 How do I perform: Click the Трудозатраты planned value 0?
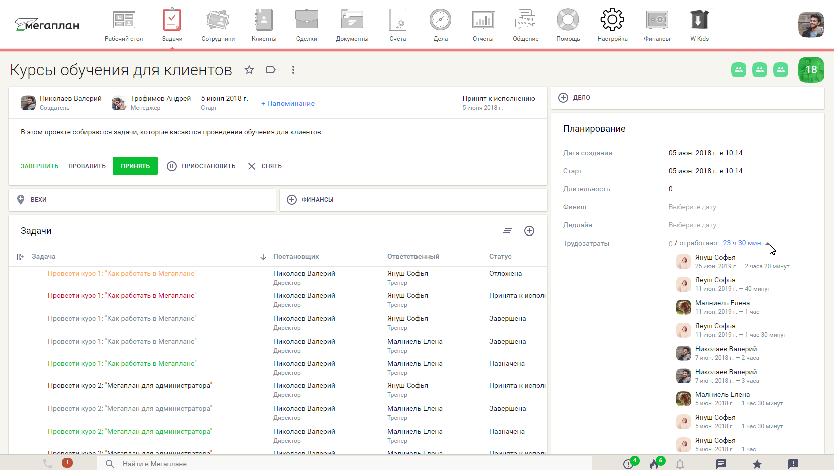click(671, 243)
